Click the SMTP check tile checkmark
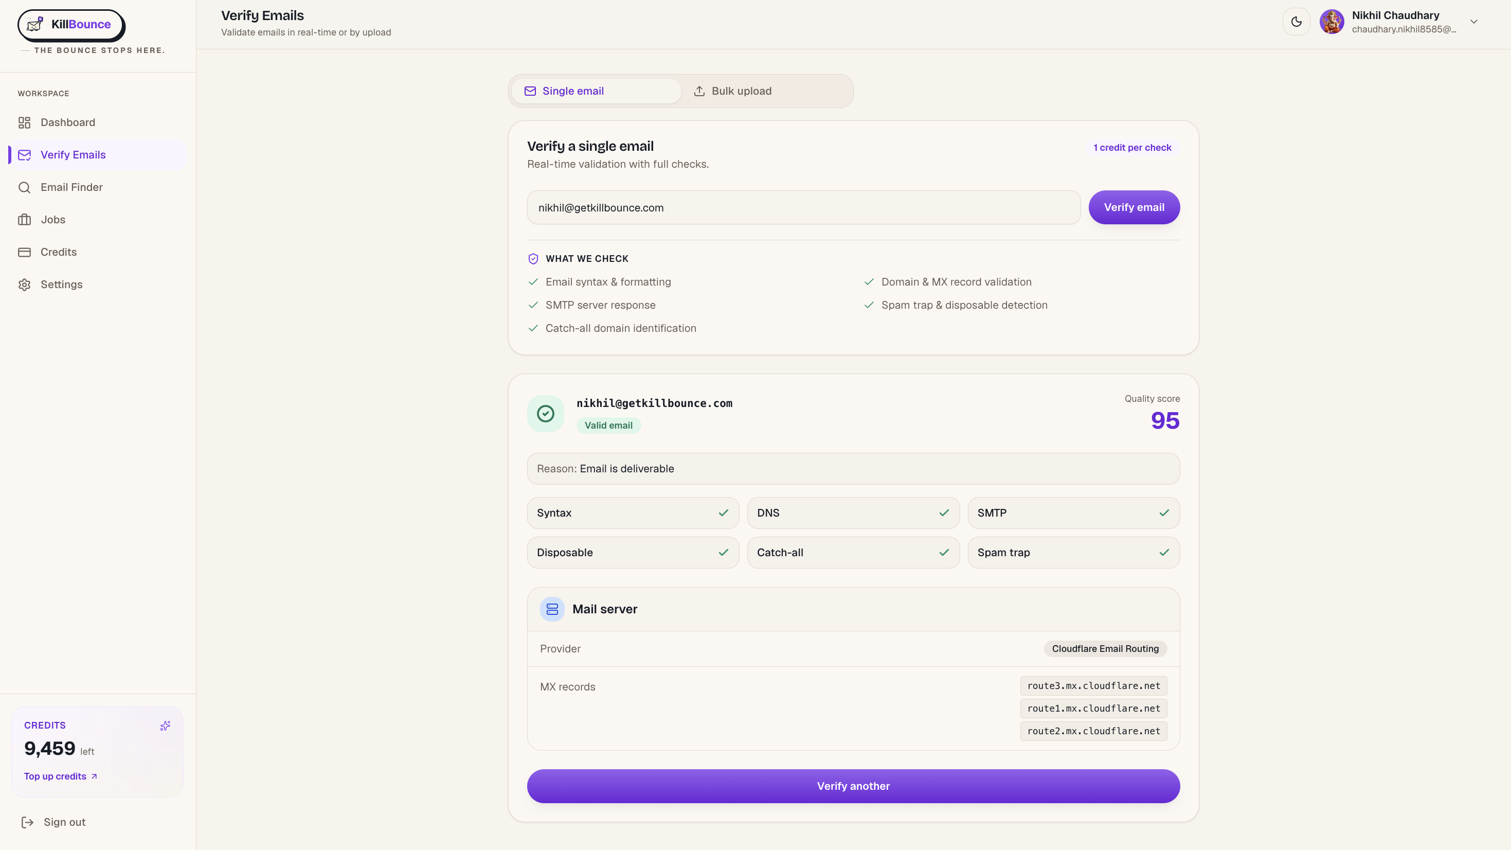The height and width of the screenshot is (850, 1511). tap(1164, 513)
